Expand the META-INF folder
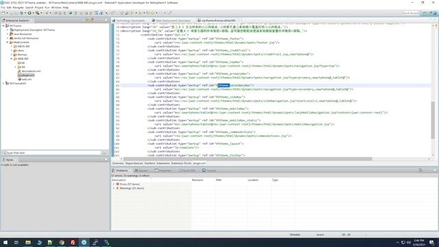This screenshot has height=247, width=439. coord(12,47)
